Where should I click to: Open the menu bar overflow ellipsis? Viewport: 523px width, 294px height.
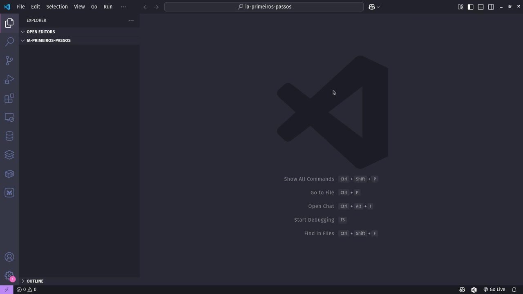click(123, 7)
